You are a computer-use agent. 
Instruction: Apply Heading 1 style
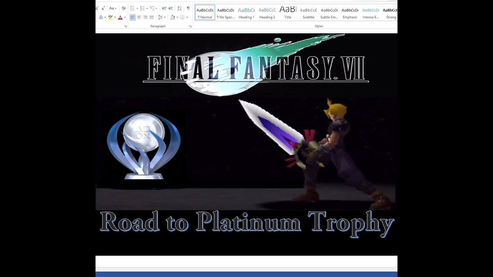[x=246, y=13]
